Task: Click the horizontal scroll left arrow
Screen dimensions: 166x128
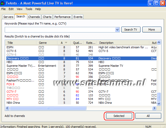Action: tap(7, 108)
